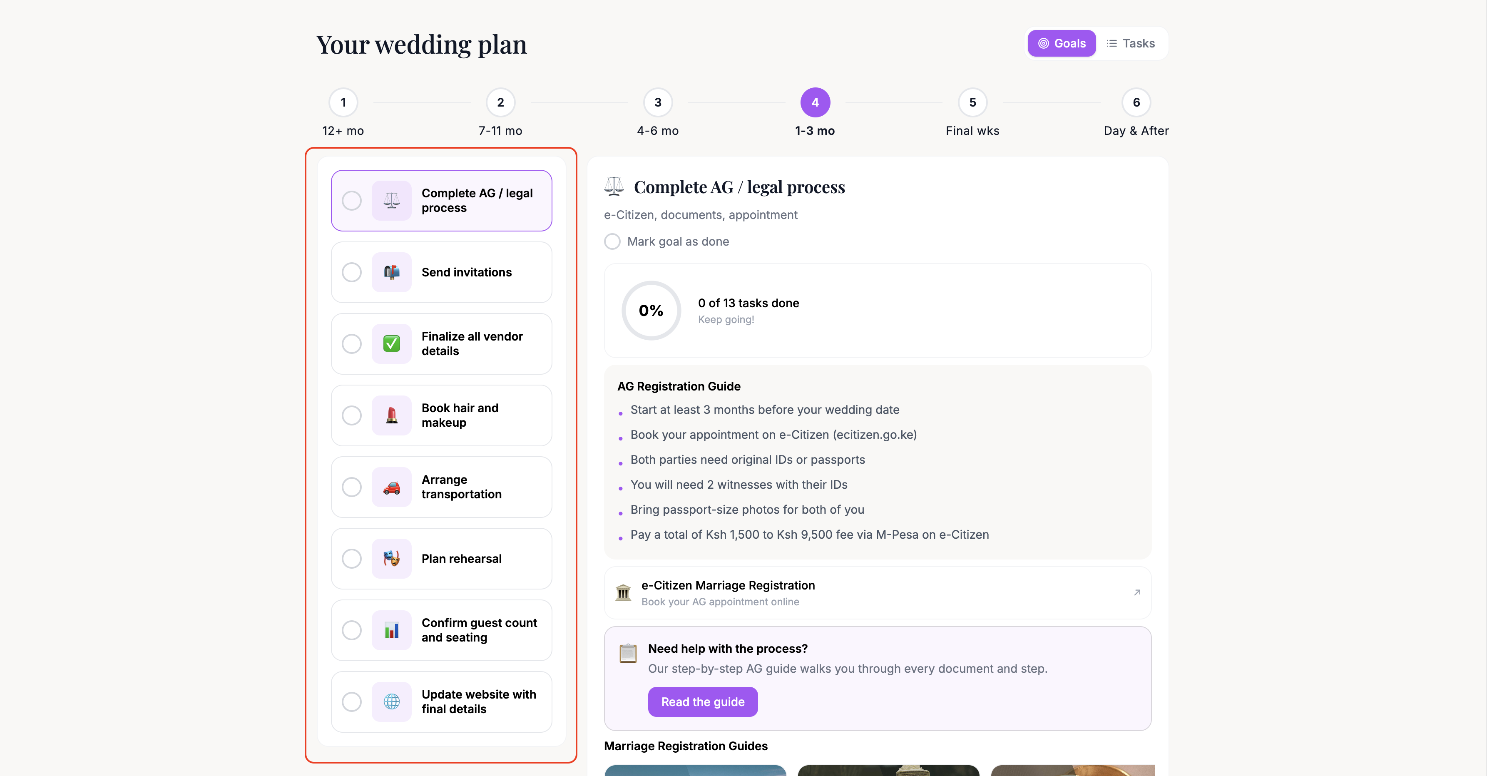Click the lipstick icon for hair and makeup

point(391,415)
